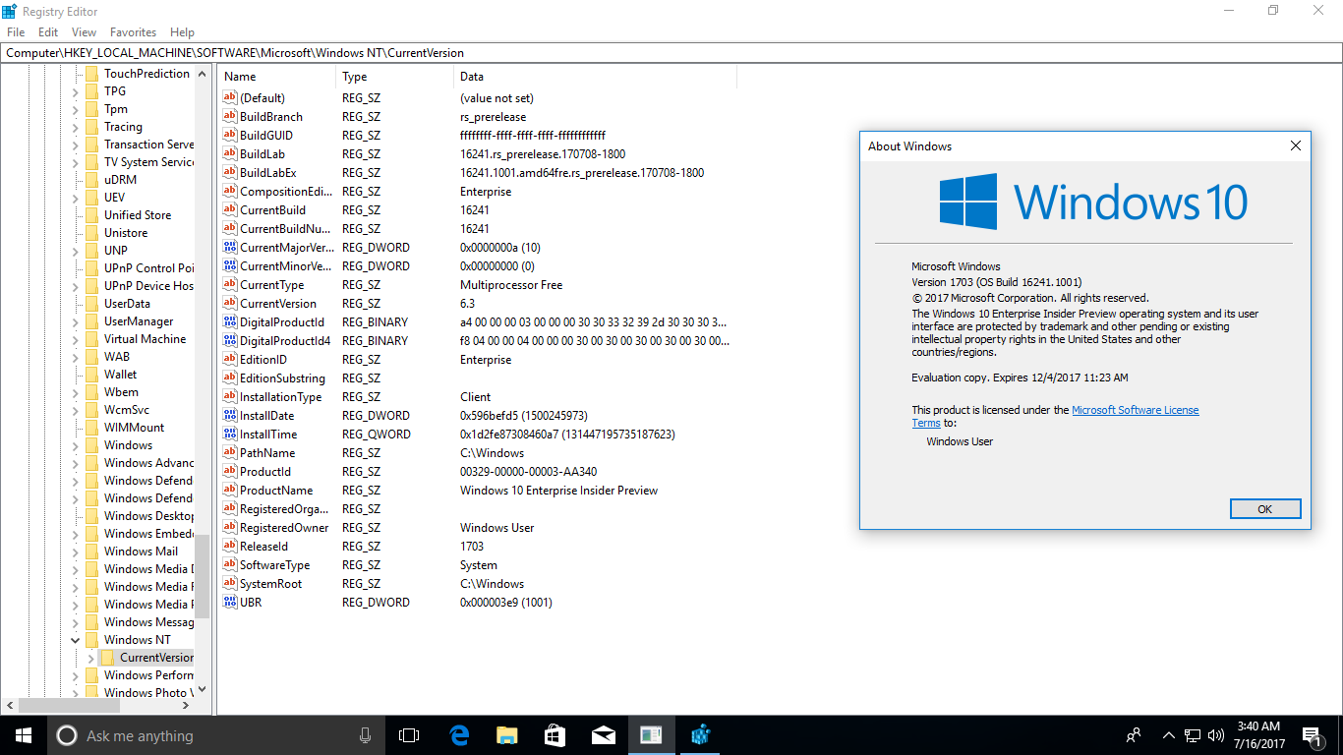Screen dimensions: 1343x755
Task: Click the DigitalProductId binary value icon
Action: click(230, 322)
